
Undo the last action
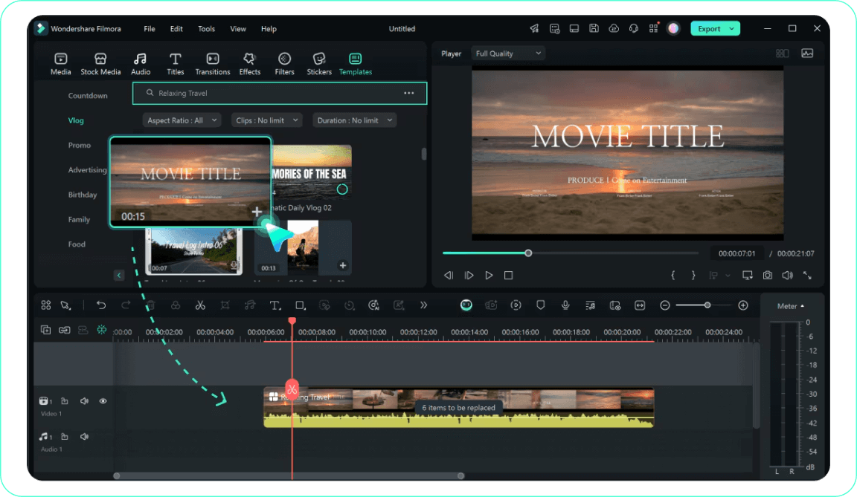point(101,305)
